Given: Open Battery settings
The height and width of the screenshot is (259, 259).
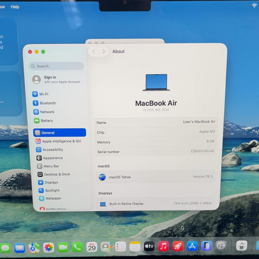Looking at the screenshot, I should (44, 121).
